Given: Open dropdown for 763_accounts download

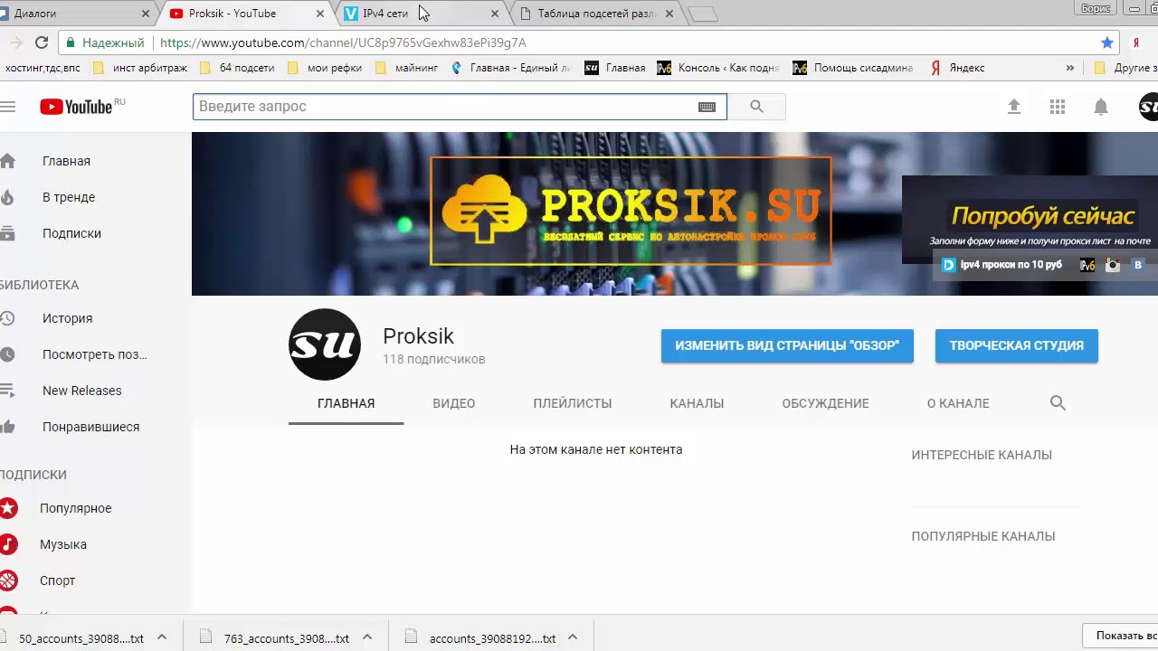Looking at the screenshot, I should click(x=367, y=637).
